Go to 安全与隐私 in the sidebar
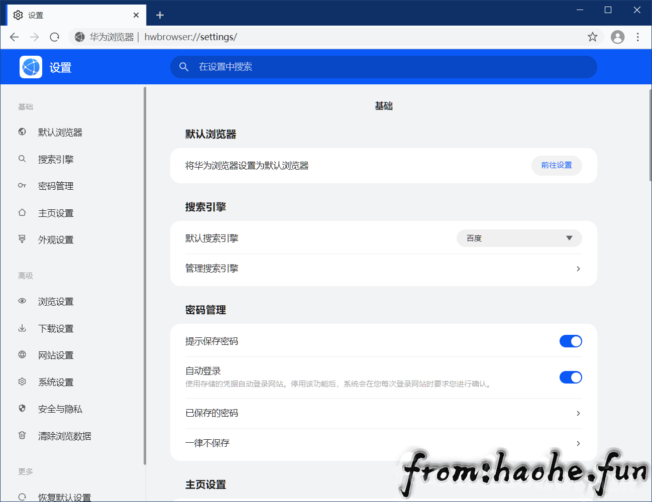The image size is (652, 502). [x=60, y=409]
